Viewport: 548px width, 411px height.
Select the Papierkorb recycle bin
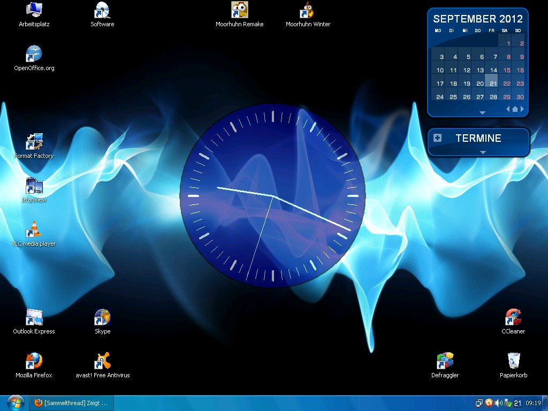pos(513,365)
